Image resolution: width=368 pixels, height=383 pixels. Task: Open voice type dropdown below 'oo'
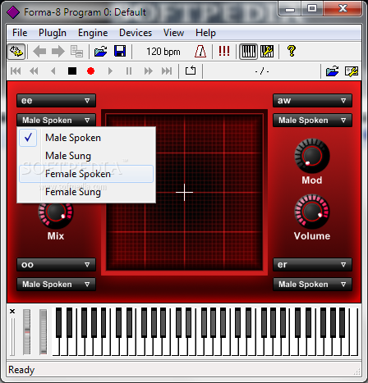56,284
